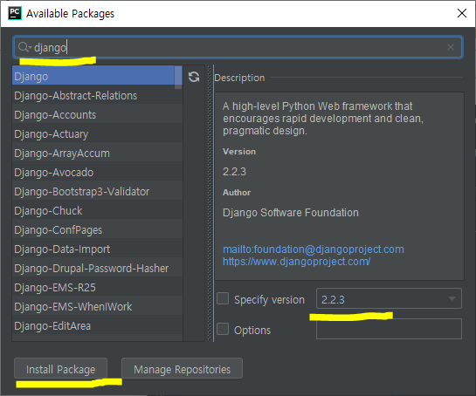Select Django-Data-Import in the list
The width and height of the screenshot is (476, 396).
click(x=97, y=249)
